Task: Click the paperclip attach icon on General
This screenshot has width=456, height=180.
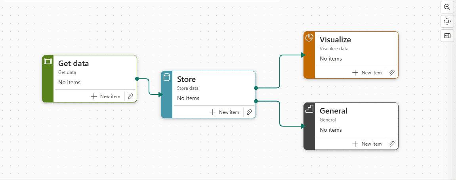Action: click(x=392, y=144)
